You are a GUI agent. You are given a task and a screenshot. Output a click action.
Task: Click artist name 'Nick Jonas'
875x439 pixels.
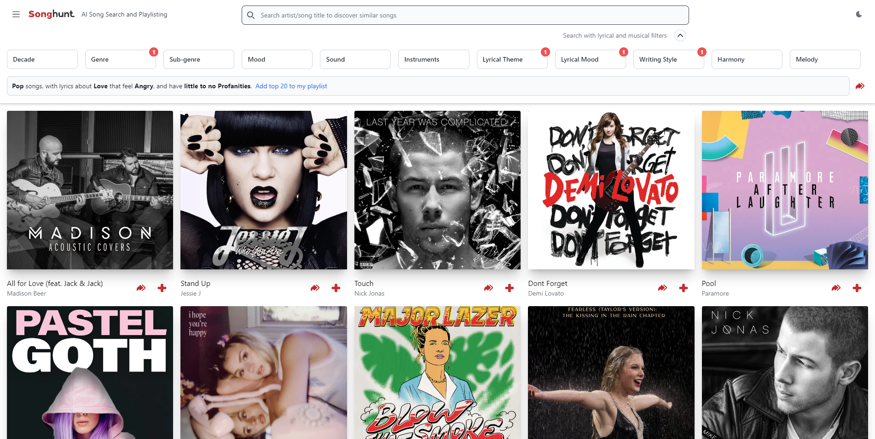369,293
